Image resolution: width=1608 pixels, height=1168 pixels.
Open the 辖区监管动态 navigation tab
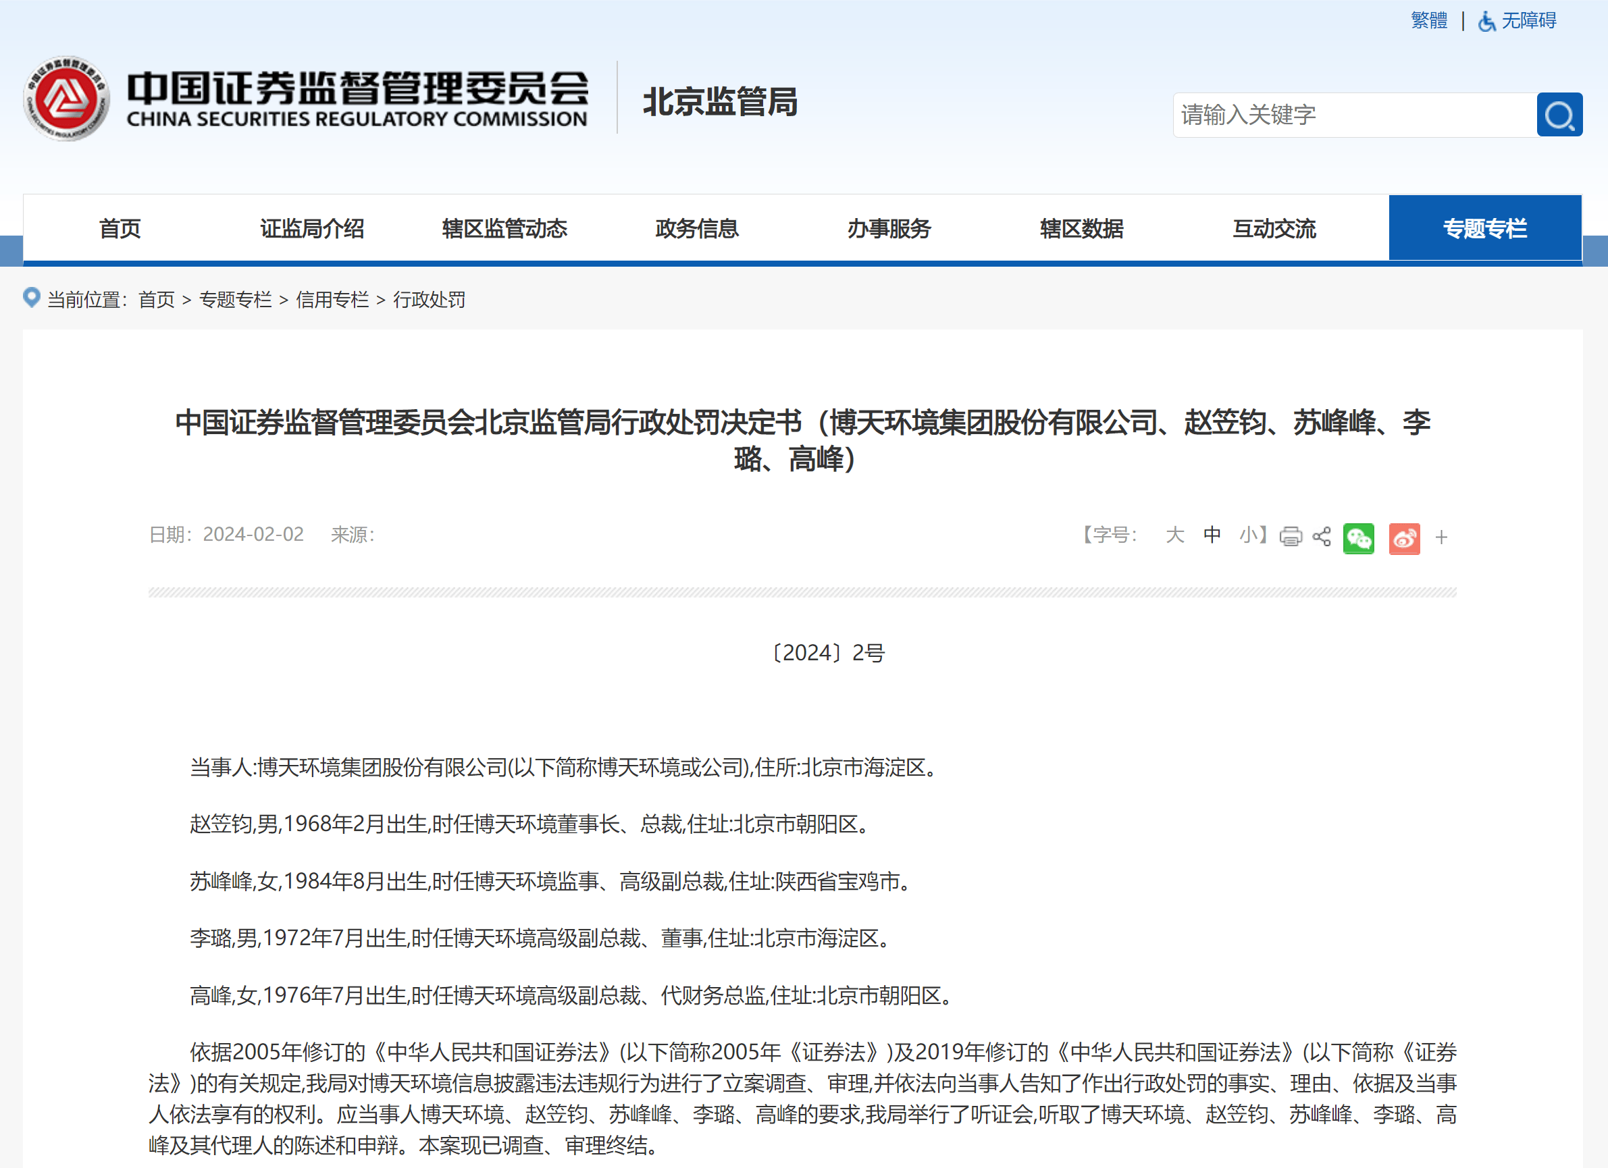[x=504, y=228]
